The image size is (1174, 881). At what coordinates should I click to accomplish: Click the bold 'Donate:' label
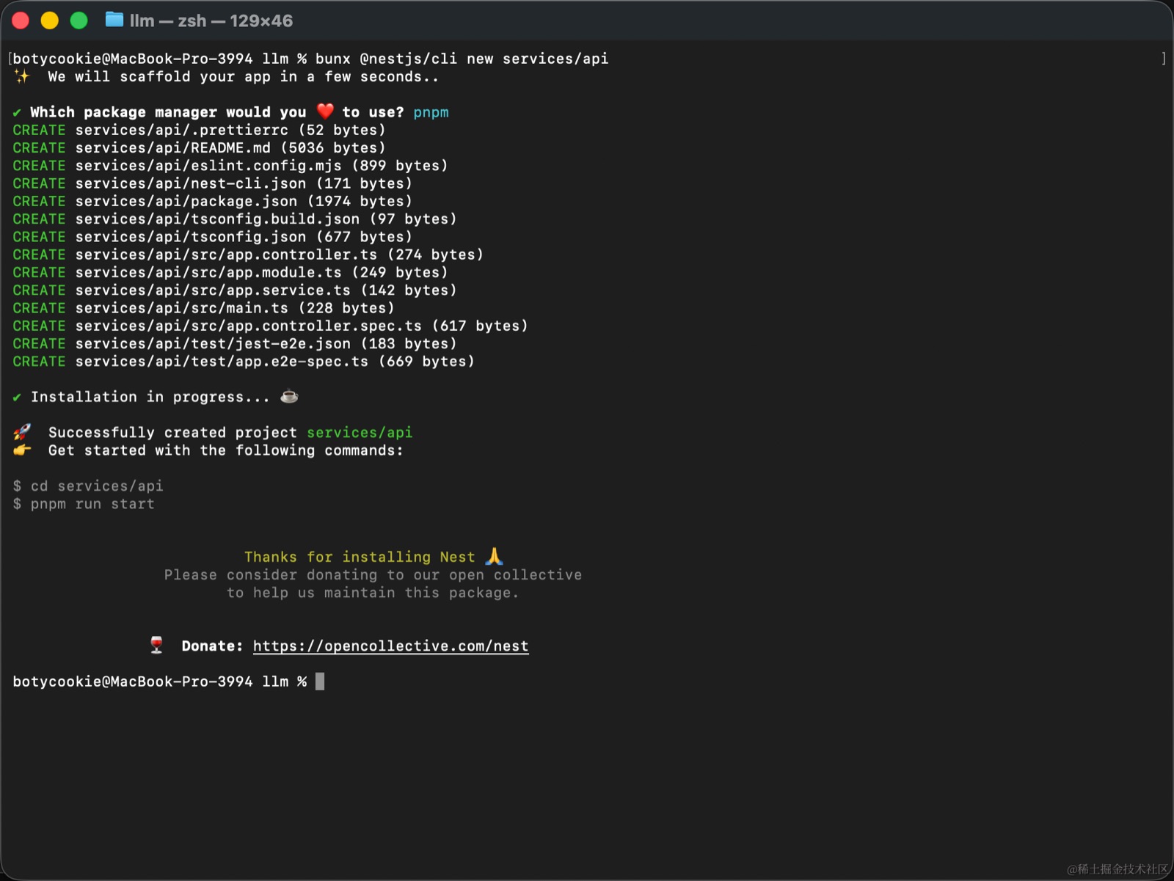coord(212,646)
